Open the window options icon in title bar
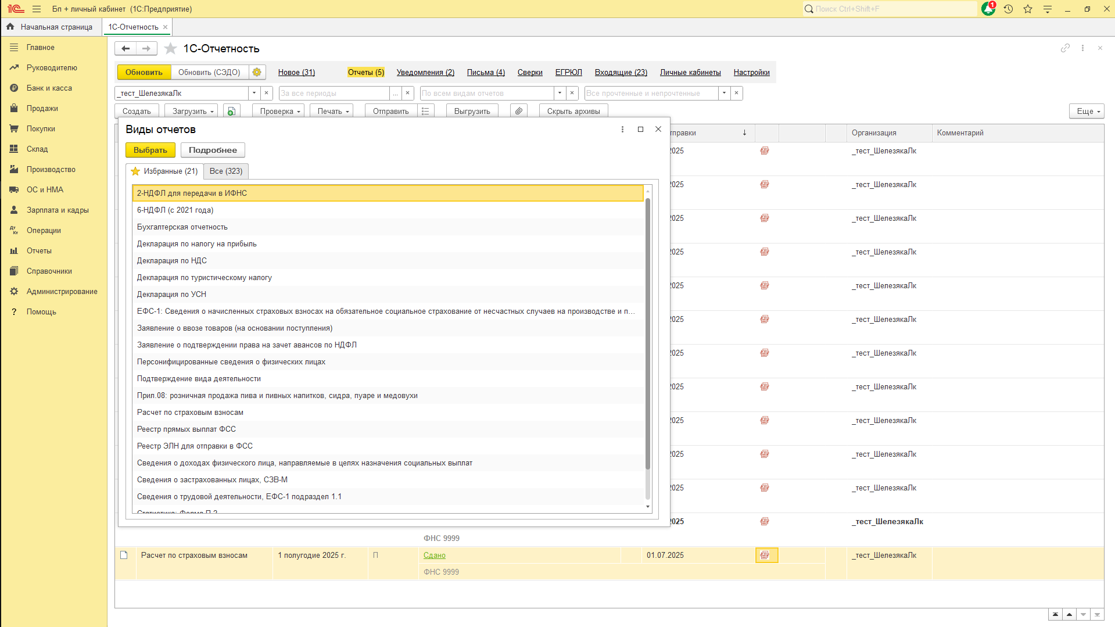1115x627 pixels. coord(1048,9)
